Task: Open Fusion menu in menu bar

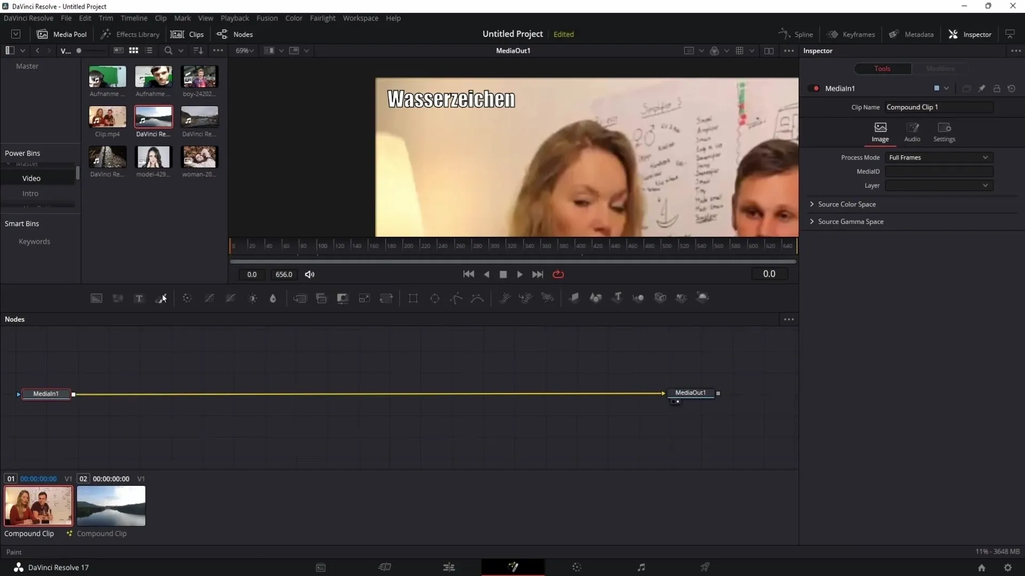Action: [x=267, y=18]
